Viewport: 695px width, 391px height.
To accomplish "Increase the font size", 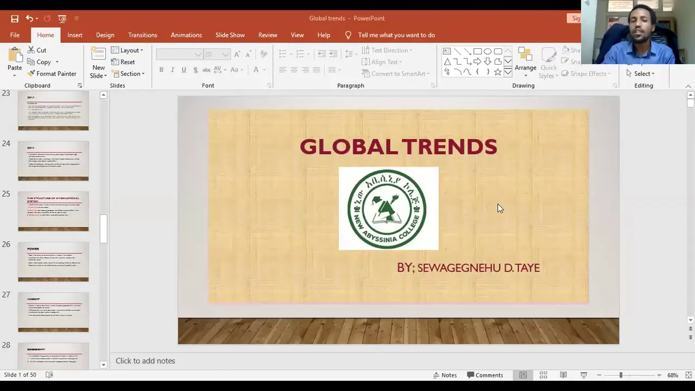I will click(x=237, y=54).
